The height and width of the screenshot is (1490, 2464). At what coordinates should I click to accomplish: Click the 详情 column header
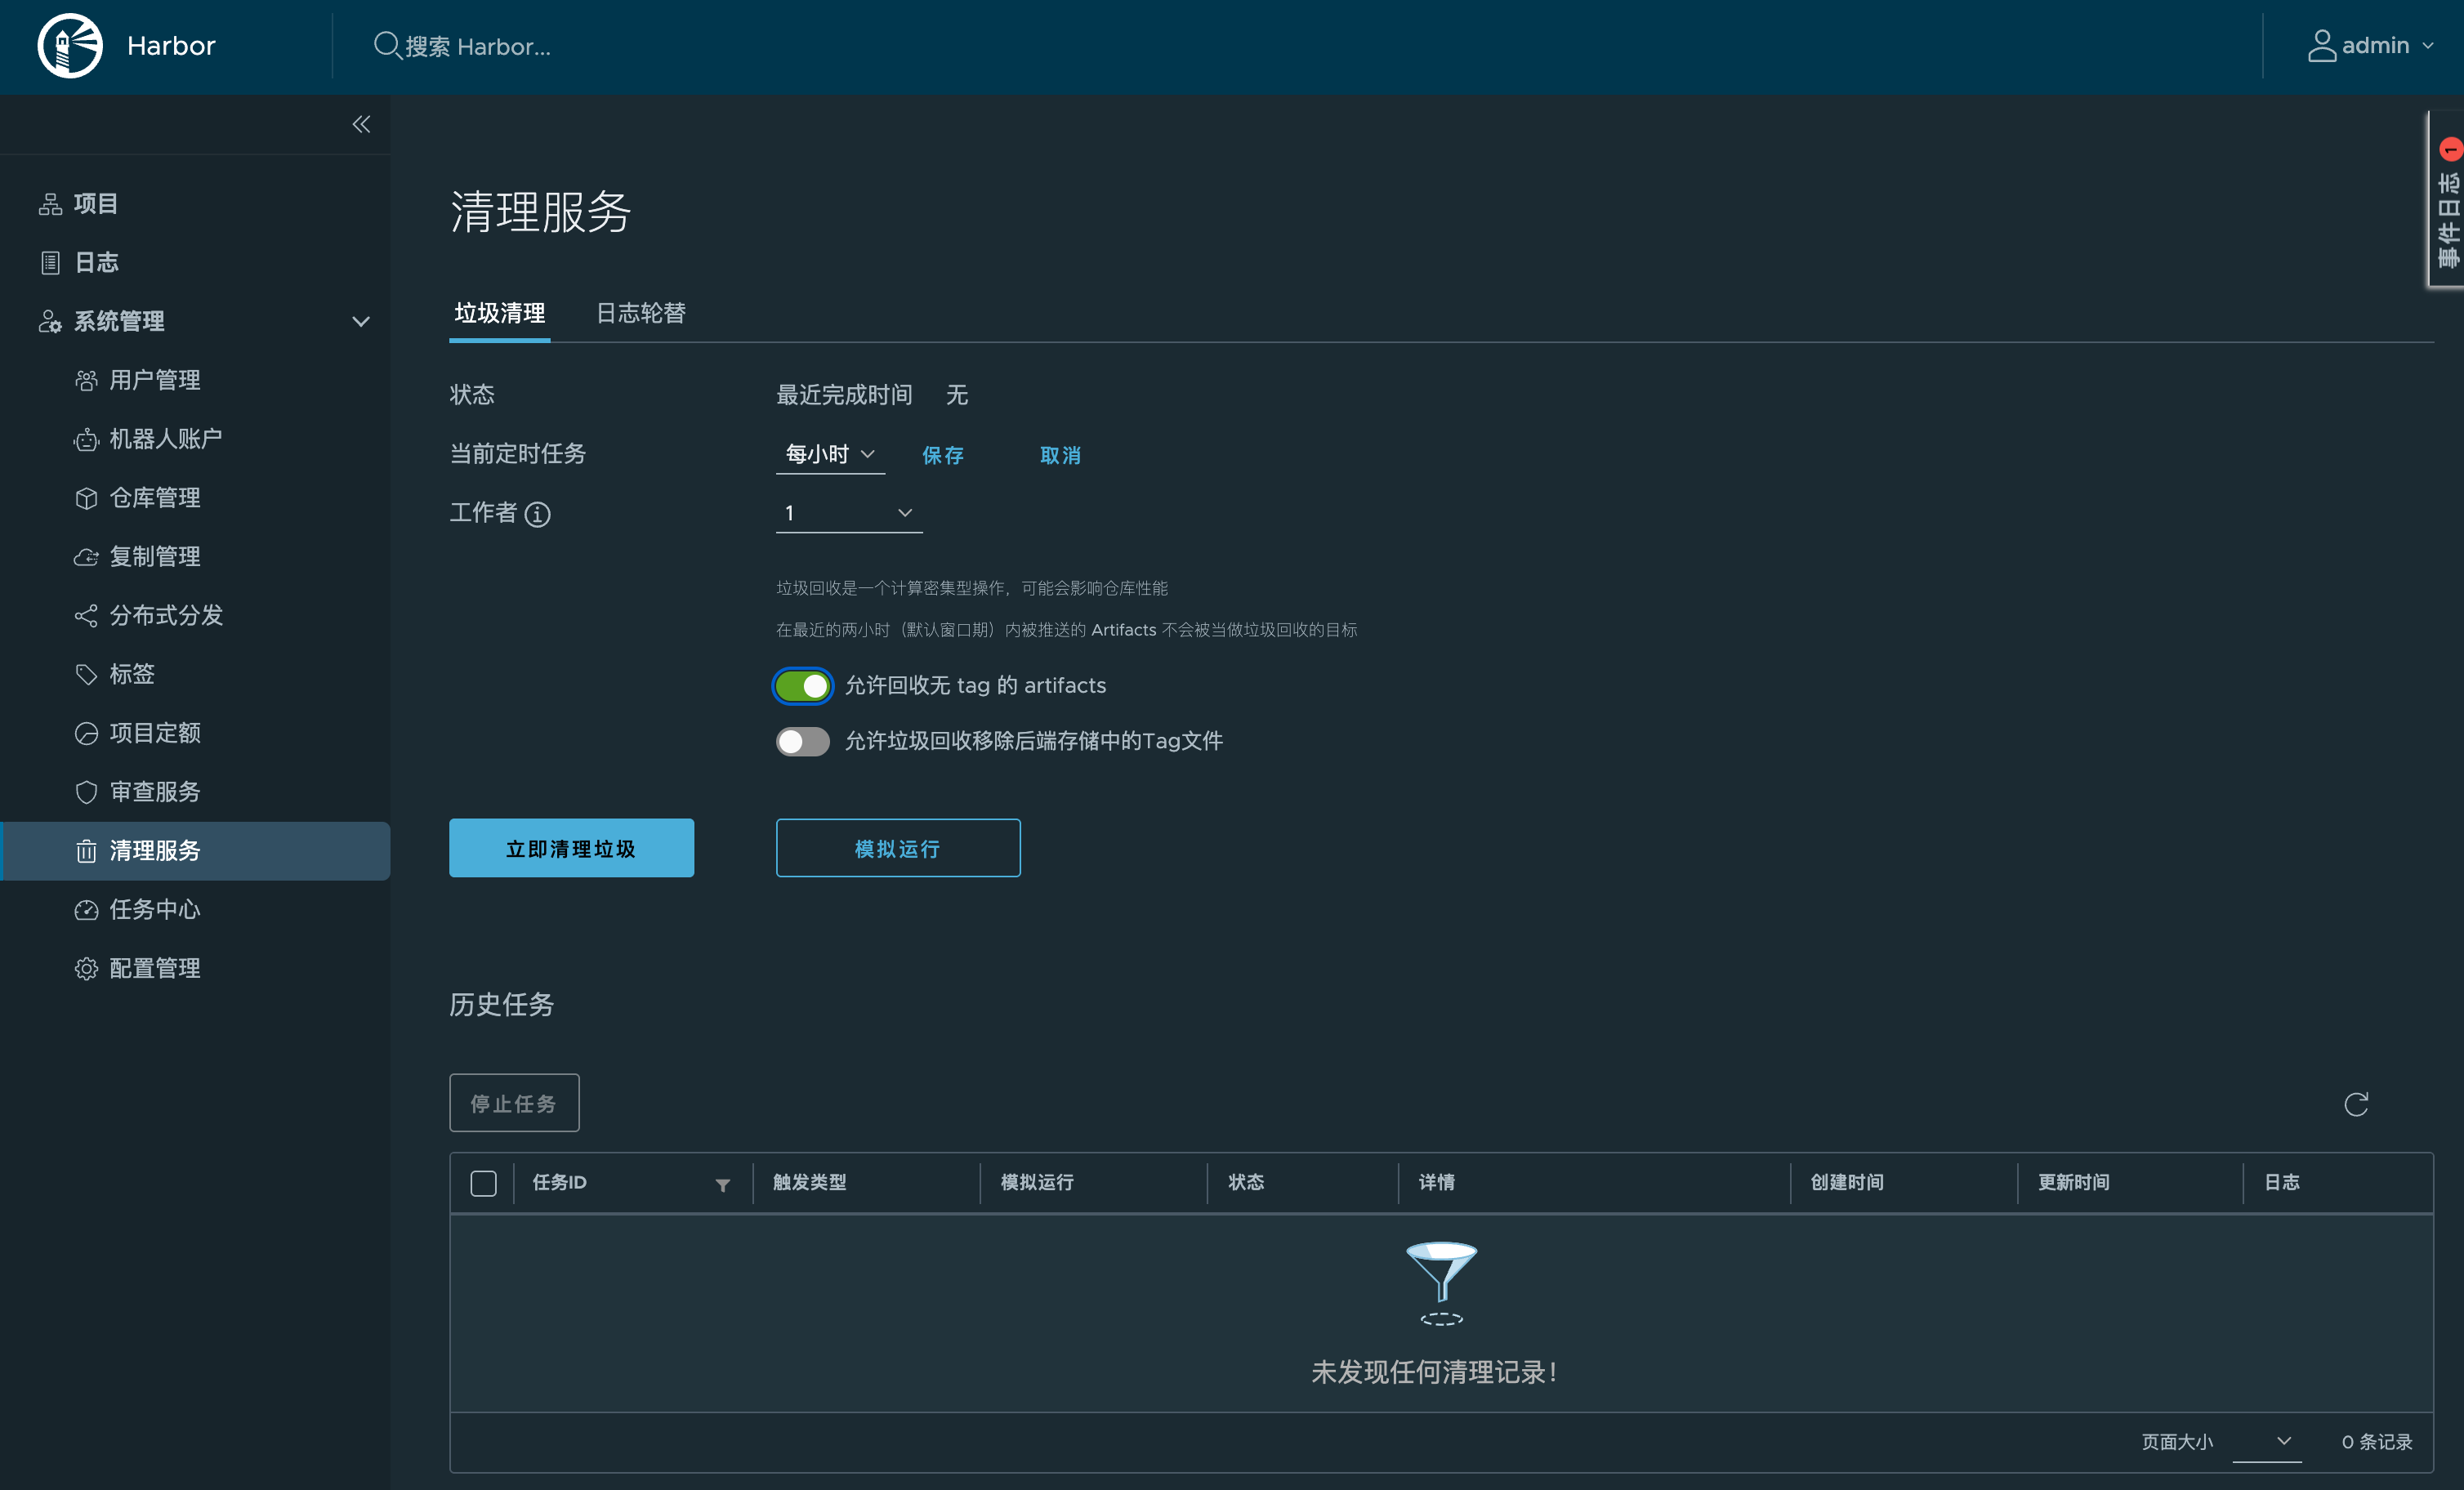(1436, 1183)
